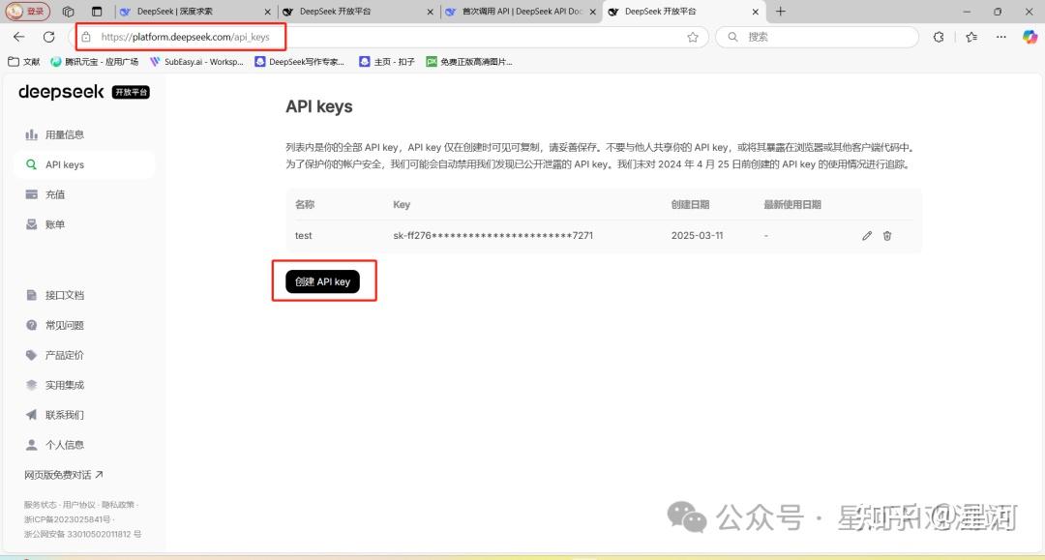The width and height of the screenshot is (1045, 560).
Task: Click the 登录 profile button
Action: point(28,12)
